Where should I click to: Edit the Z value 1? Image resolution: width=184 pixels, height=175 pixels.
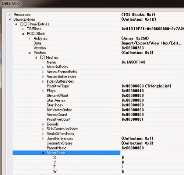pyautogui.click(x=123, y=167)
